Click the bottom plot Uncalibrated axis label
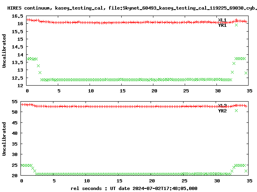This screenshot has width=257, height=192. point(4,139)
